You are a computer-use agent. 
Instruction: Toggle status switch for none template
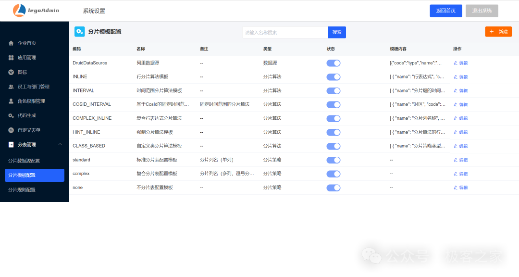334,188
